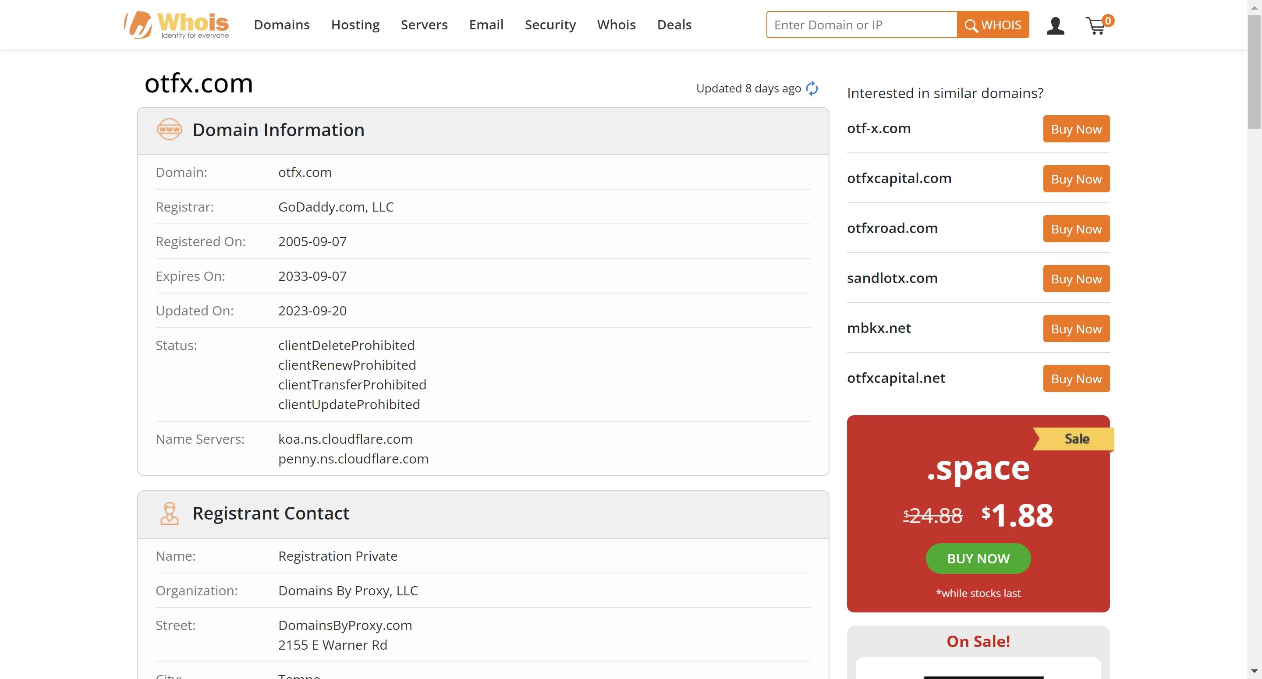Image resolution: width=1262 pixels, height=679 pixels.
Task: Click the domain search input field
Action: 862,24
